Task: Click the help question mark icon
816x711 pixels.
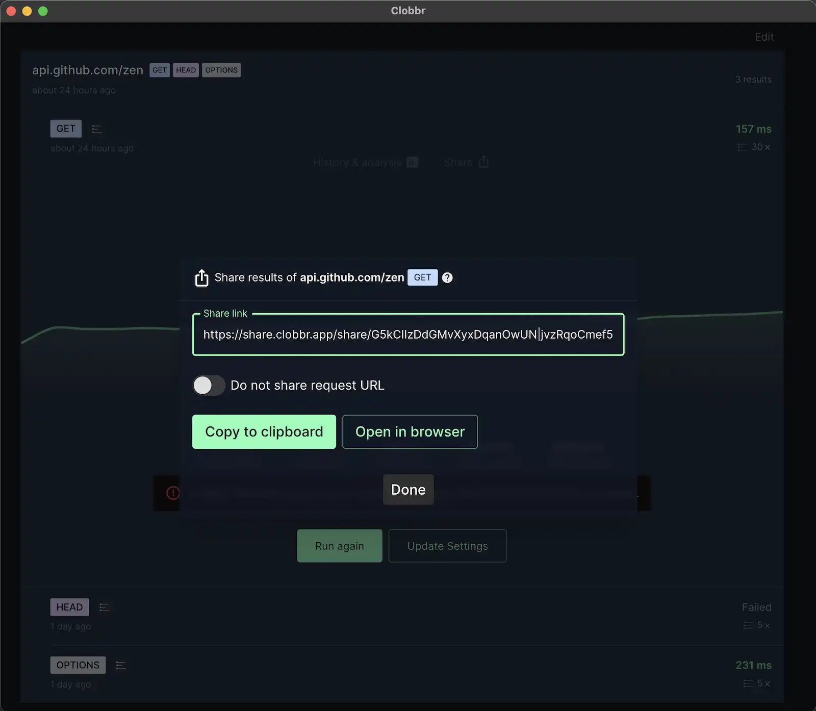Action: pos(447,277)
